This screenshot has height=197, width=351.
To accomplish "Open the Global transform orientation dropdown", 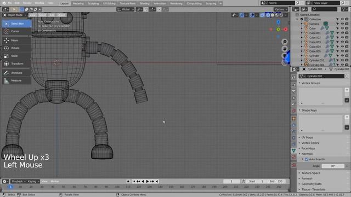I will (126, 9).
